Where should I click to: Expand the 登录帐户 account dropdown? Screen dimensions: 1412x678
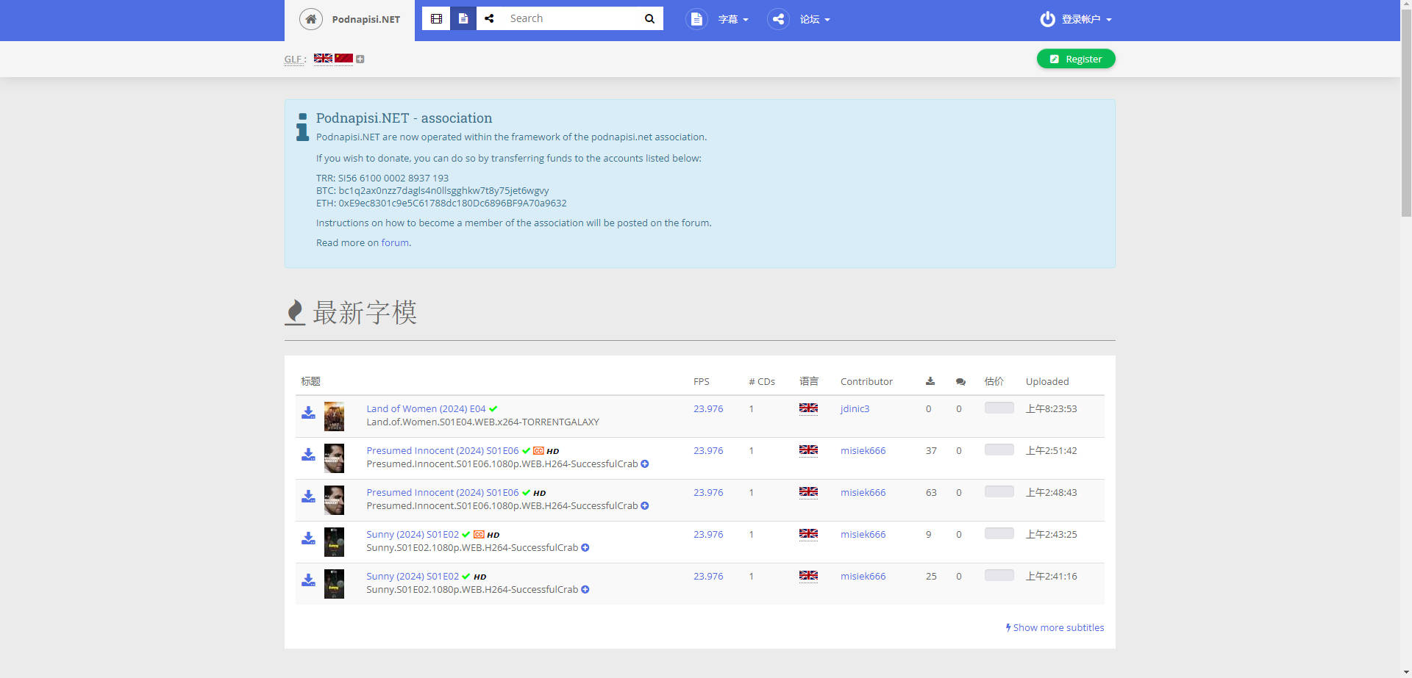pos(1085,19)
